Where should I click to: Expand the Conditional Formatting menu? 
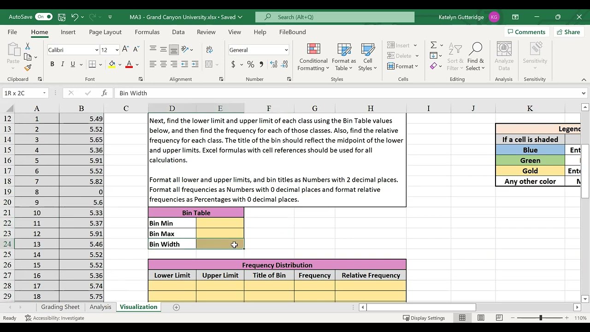tap(313, 57)
